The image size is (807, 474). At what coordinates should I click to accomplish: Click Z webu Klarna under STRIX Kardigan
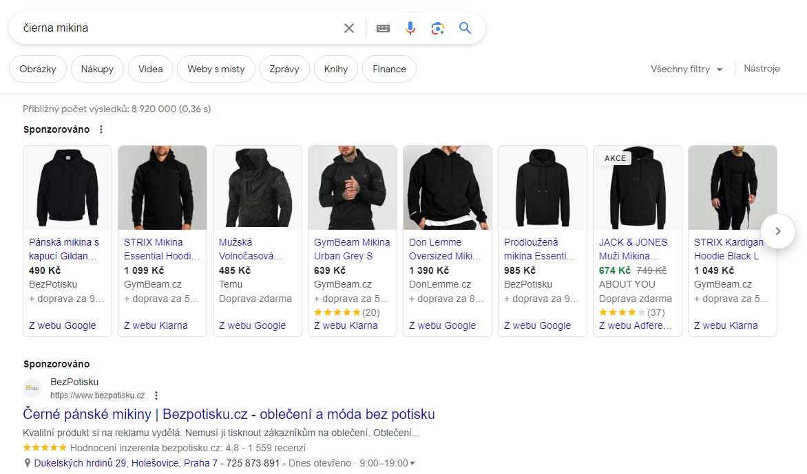pyautogui.click(x=726, y=325)
